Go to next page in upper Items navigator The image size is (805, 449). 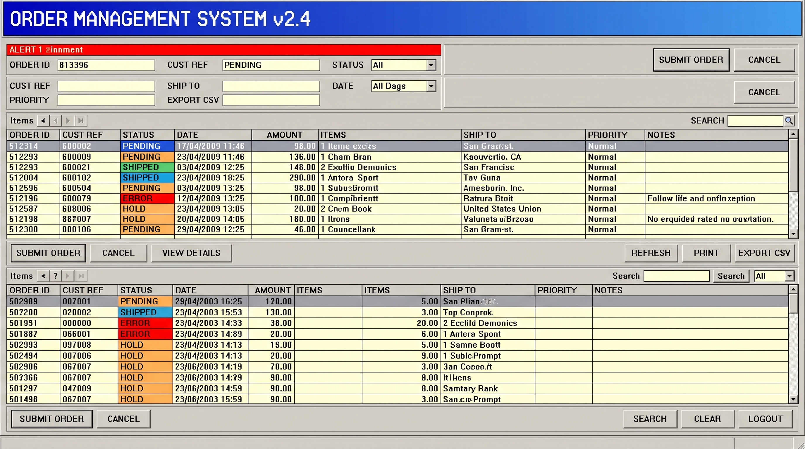coord(68,120)
